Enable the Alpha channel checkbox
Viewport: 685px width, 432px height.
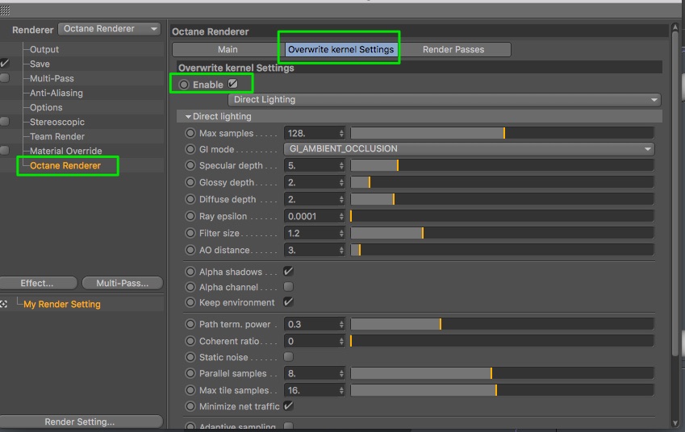click(x=288, y=287)
